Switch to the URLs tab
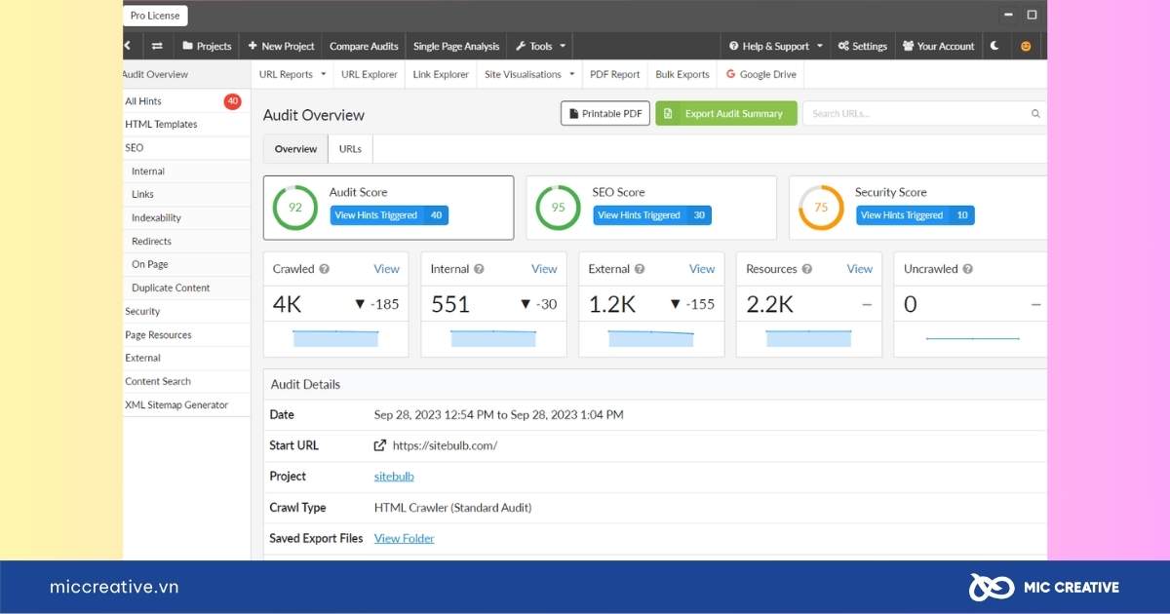The height and width of the screenshot is (614, 1170). pos(350,149)
